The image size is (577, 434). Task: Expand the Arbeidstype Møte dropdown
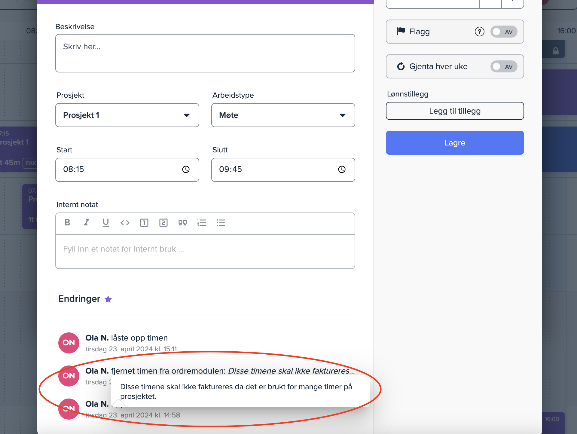283,115
